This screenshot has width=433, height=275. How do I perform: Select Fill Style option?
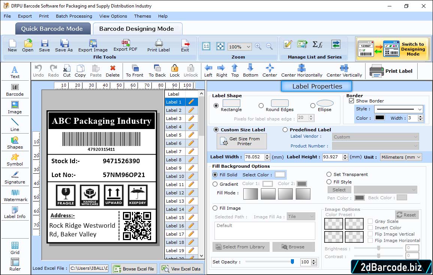click(x=329, y=182)
